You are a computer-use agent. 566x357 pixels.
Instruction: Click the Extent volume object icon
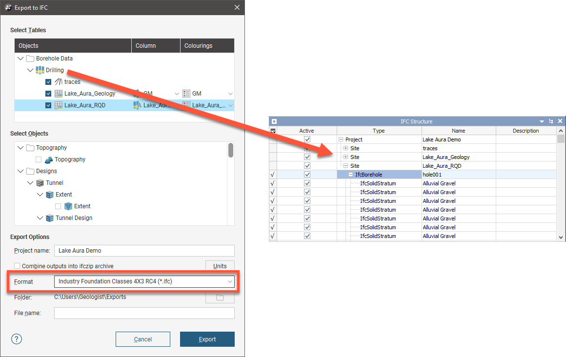coord(68,206)
